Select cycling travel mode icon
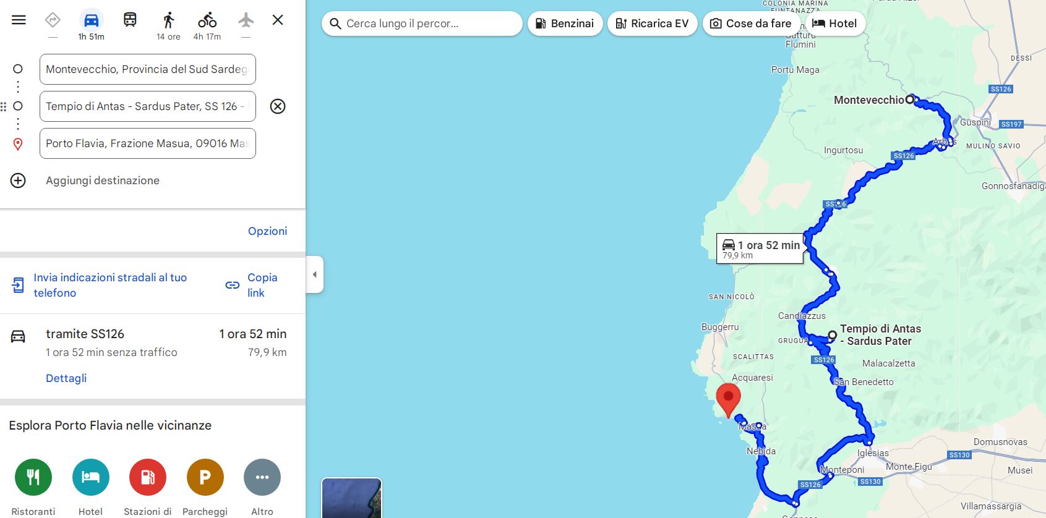Image resolution: width=1046 pixels, height=518 pixels. pyautogui.click(x=207, y=20)
